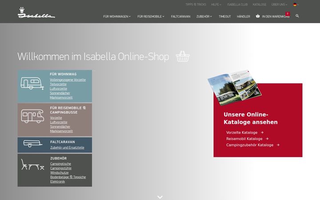Click Für Reisemobile & Campingbusse heading

pyautogui.click(x=68, y=110)
